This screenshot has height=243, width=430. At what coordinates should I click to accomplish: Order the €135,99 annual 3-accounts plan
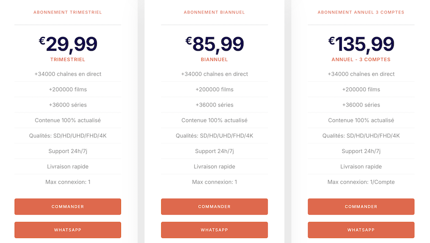pos(361,206)
